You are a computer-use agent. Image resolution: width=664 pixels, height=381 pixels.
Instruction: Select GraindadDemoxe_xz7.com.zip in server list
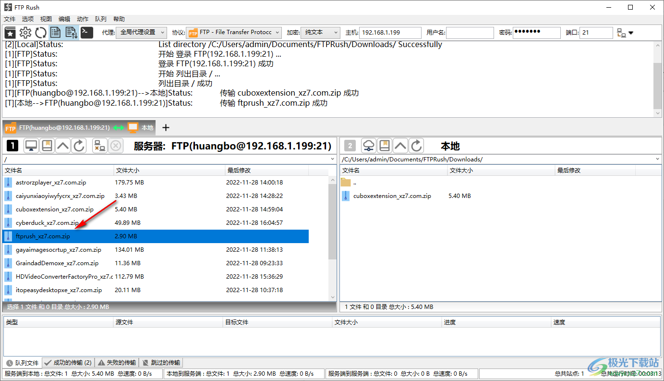[x=156, y=263]
